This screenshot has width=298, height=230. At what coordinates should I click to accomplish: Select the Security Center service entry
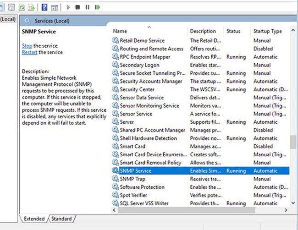pyautogui.click(x=137, y=89)
